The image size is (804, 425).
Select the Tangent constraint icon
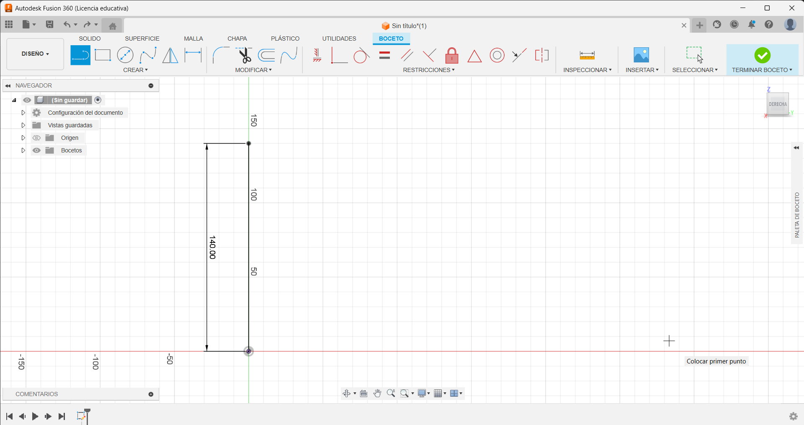click(x=361, y=55)
